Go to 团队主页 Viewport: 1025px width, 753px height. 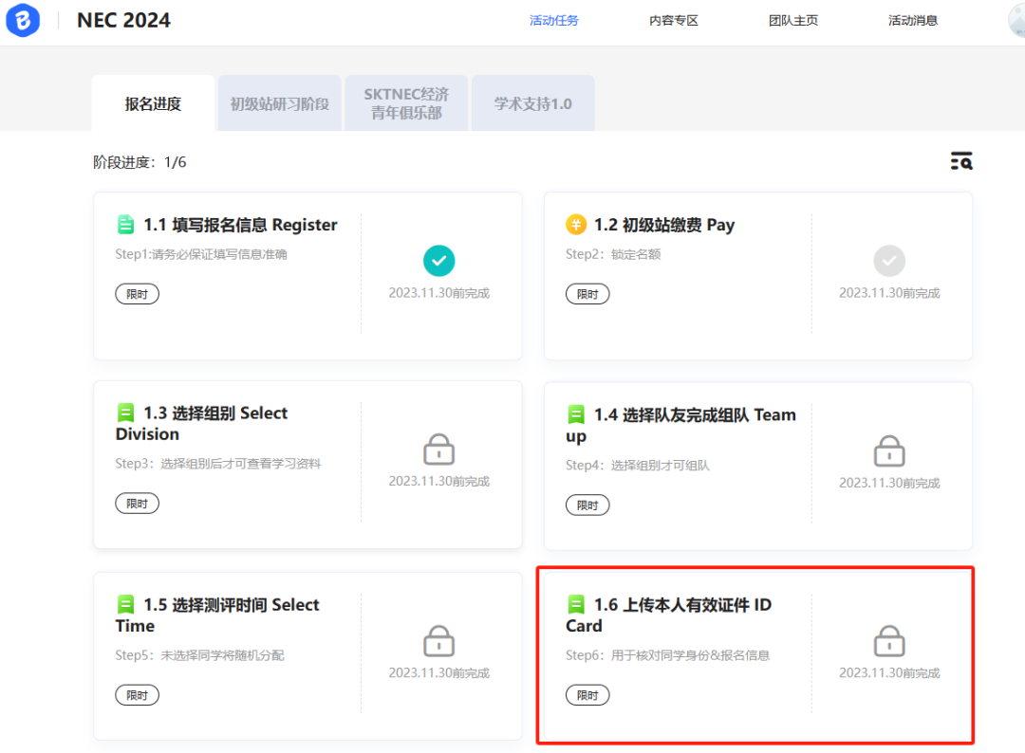pos(792,20)
